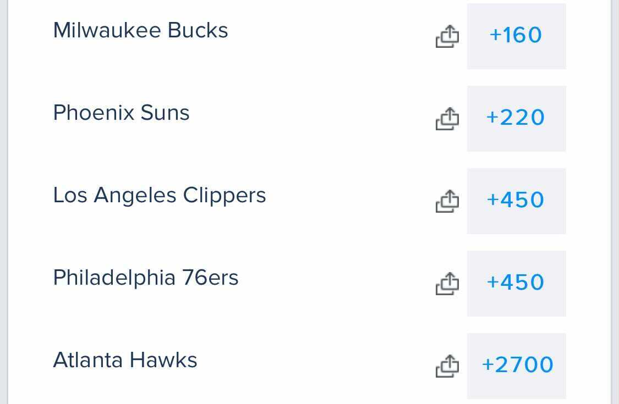Select the +220 Phoenix Suns odds
Image resolution: width=619 pixels, height=404 pixels.
click(x=516, y=119)
